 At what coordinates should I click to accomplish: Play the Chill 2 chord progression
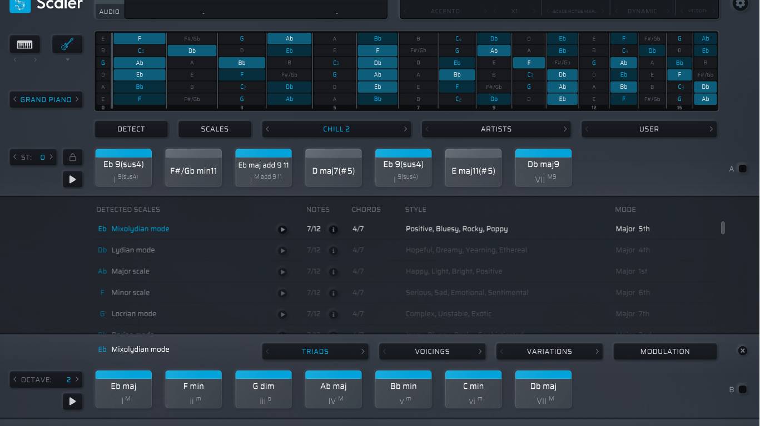tap(72, 179)
